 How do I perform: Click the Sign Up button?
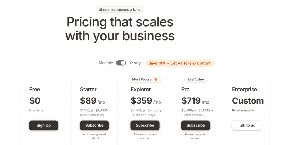tap(43, 125)
